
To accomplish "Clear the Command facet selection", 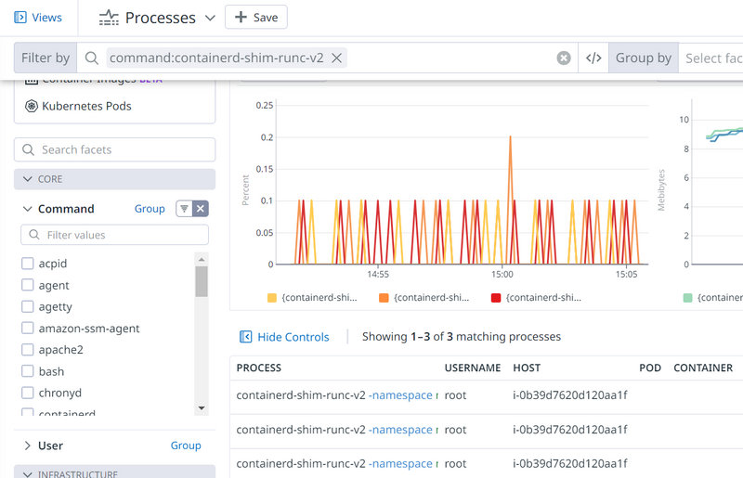I will [x=201, y=209].
